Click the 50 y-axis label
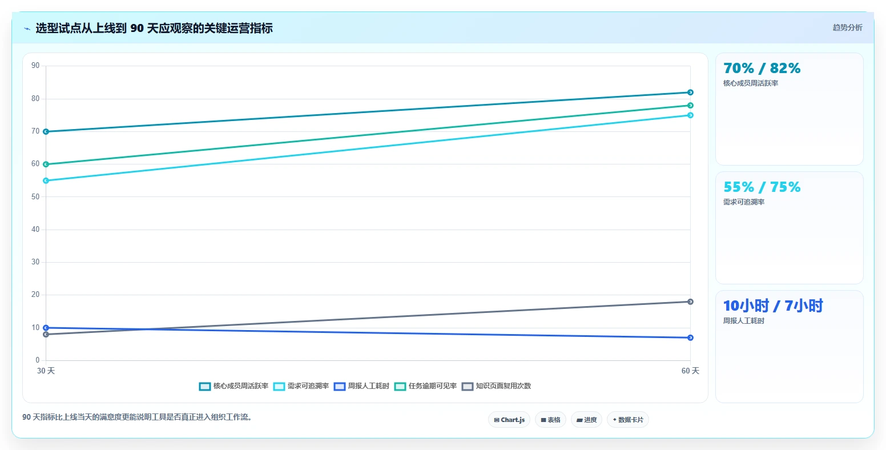The height and width of the screenshot is (450, 886). point(35,197)
